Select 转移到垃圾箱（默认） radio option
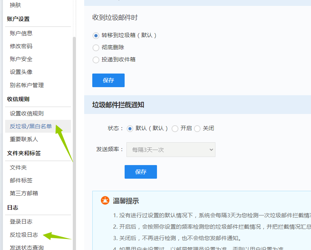 click(x=96, y=36)
